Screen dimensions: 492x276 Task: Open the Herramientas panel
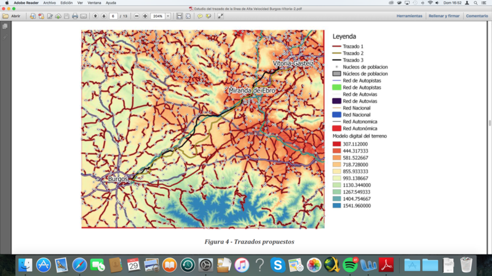[409, 16]
